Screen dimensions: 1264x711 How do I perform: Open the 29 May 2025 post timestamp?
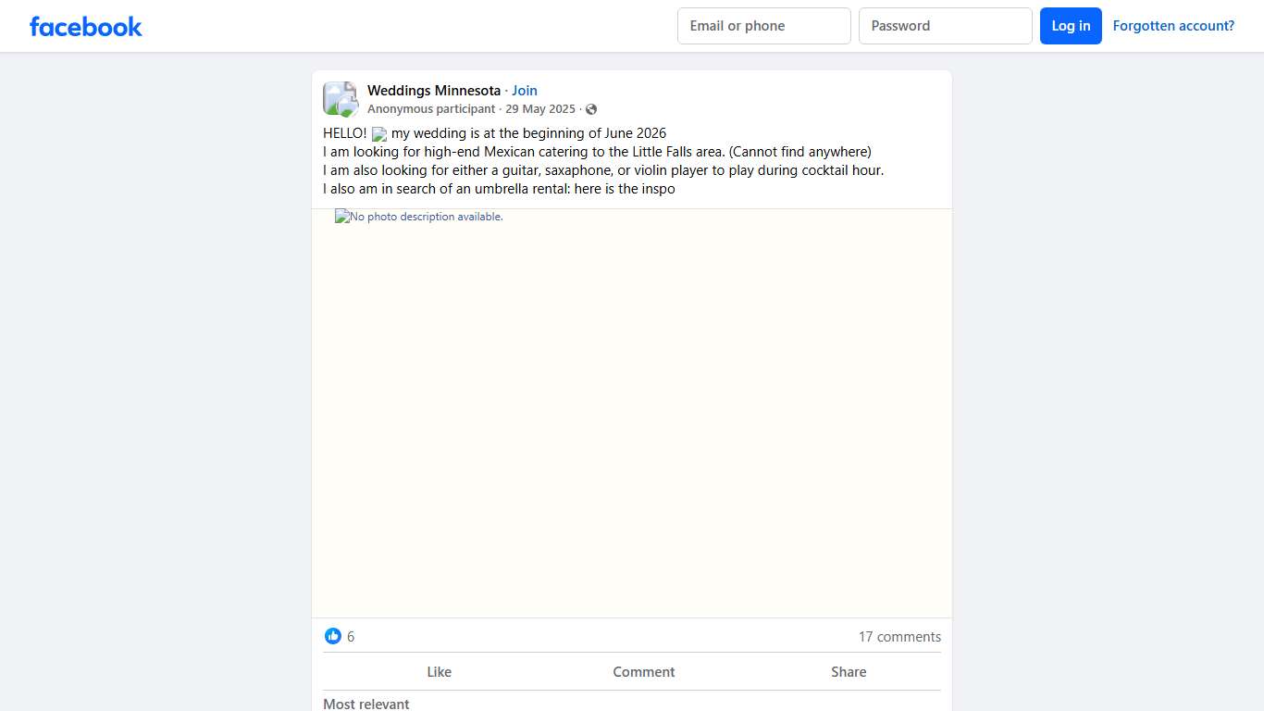point(540,109)
